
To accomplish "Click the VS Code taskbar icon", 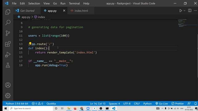I will [114, 108].
